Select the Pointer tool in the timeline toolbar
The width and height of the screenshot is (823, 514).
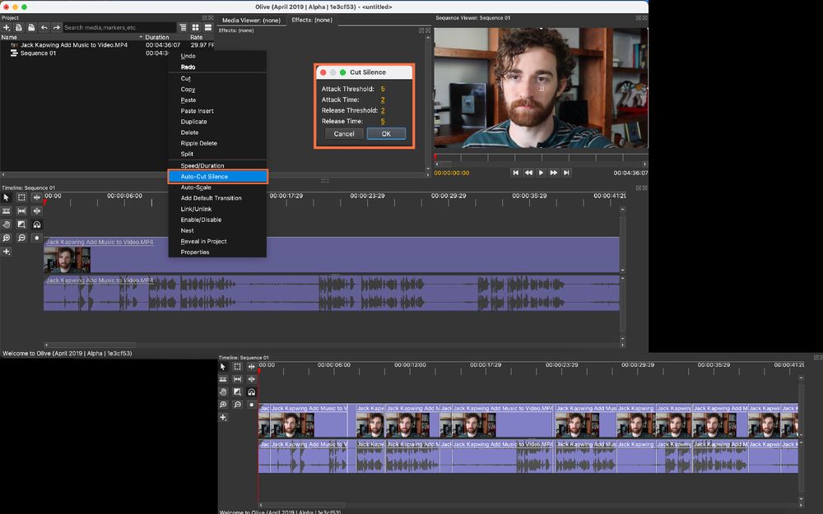[7, 197]
